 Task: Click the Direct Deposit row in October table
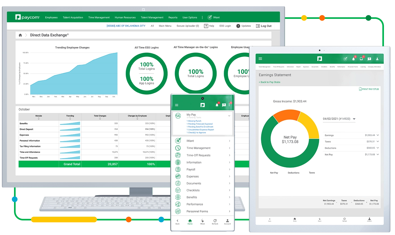(x=94, y=129)
